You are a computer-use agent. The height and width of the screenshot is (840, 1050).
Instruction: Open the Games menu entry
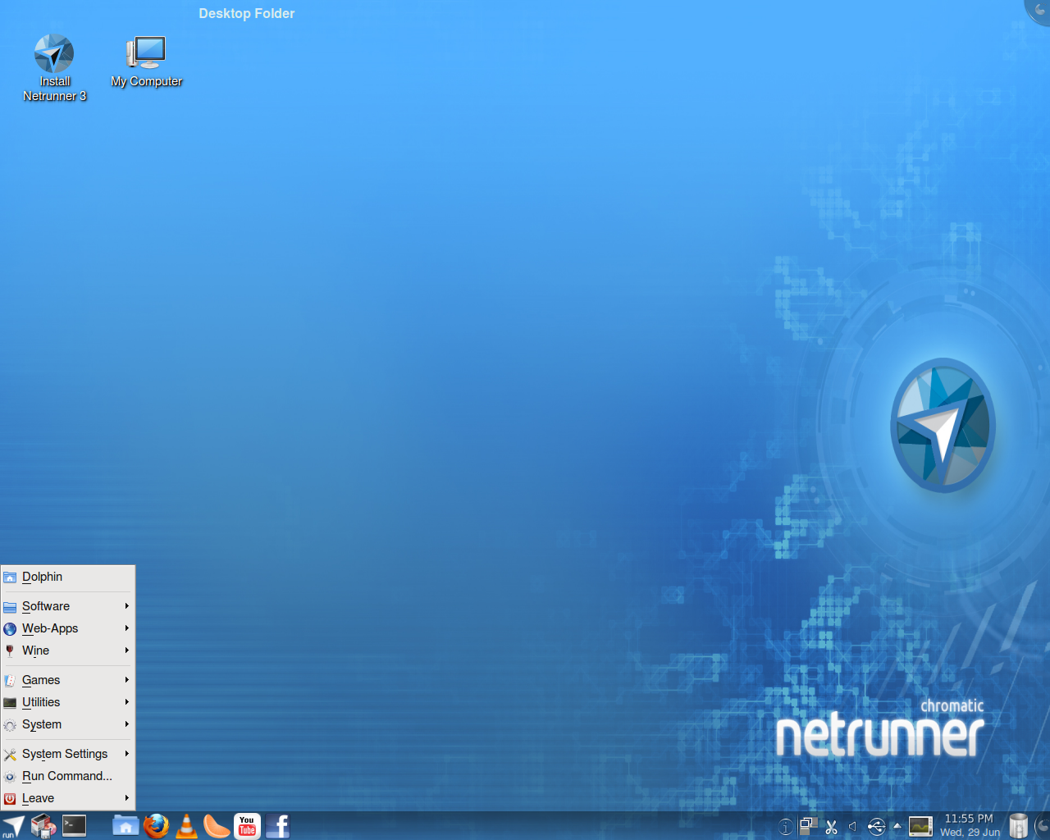(68, 680)
